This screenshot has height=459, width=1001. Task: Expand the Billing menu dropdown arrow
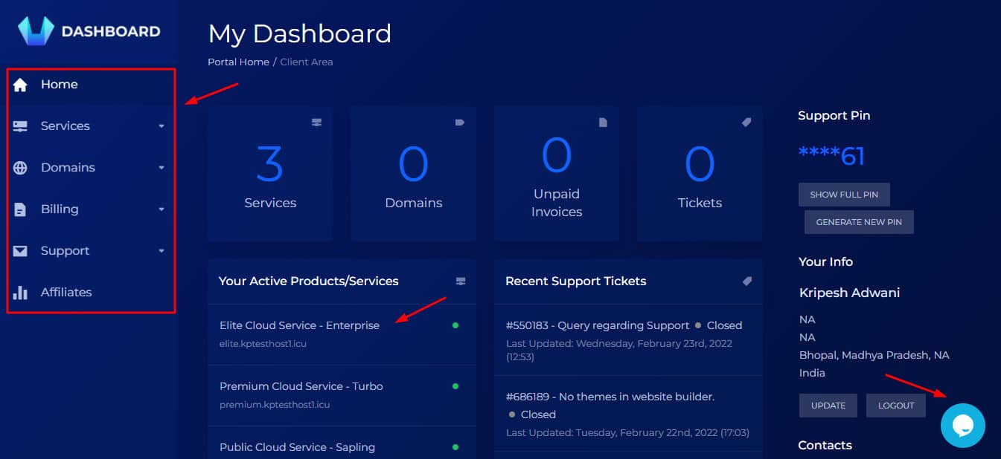161,209
